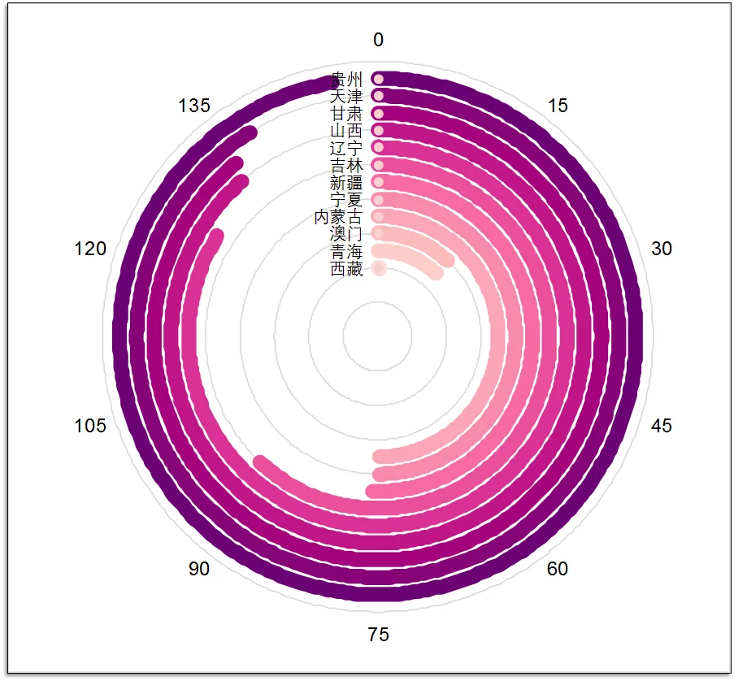Click the 内蒙古 category label
Image resolution: width=734 pixels, height=681 pixels.
click(x=338, y=217)
